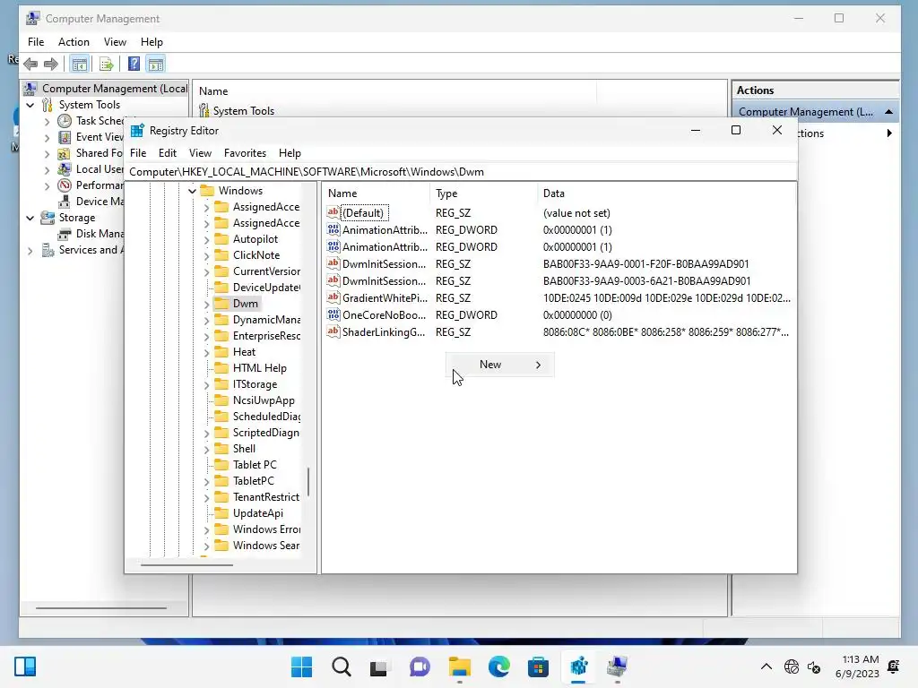Select the (Default) registry value
918x688 pixels.
362,213
